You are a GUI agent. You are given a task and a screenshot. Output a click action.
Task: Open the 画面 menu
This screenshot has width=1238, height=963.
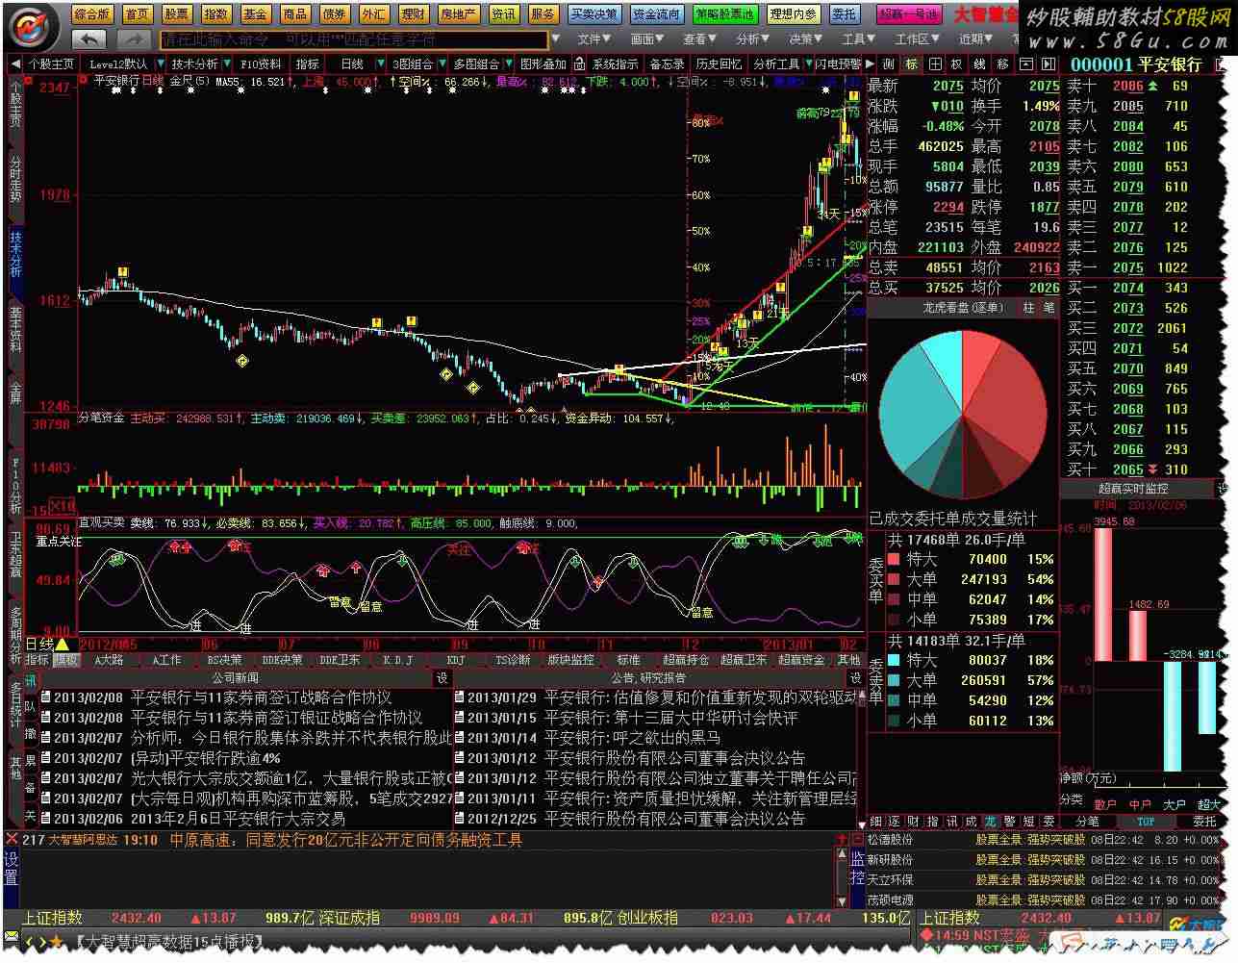(x=646, y=39)
